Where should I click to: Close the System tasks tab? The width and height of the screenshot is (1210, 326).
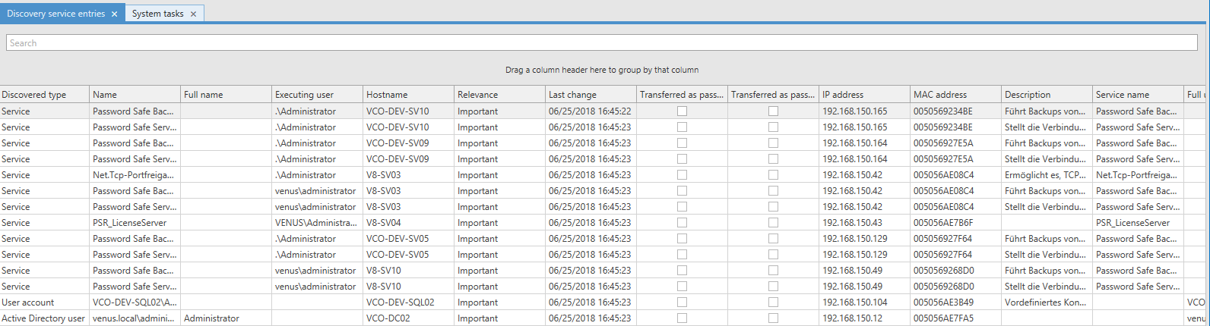click(193, 14)
